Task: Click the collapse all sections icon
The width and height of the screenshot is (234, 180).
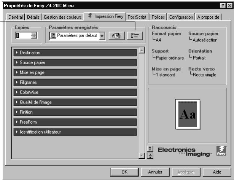Action: (150, 155)
